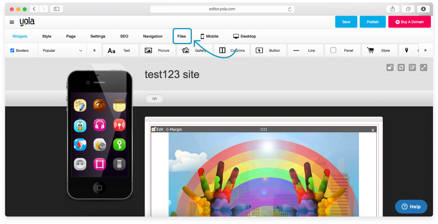Click the refresh icon above the canvas
This screenshot has height=224, width=438.
pos(401,67)
